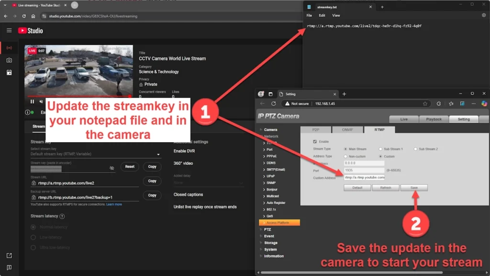
Task: Click Save button in camera RTMP settings
Action: (414, 188)
